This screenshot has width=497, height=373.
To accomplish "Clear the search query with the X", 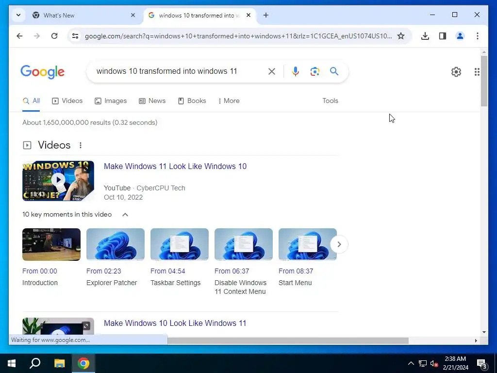I will 272,71.
